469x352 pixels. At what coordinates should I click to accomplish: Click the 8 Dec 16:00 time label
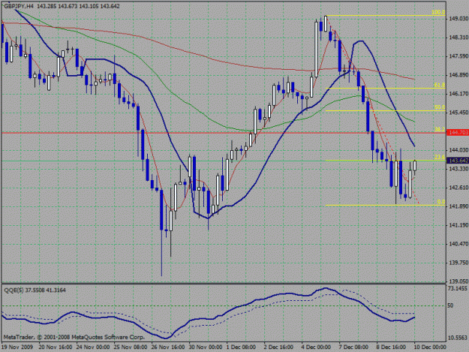391,347
